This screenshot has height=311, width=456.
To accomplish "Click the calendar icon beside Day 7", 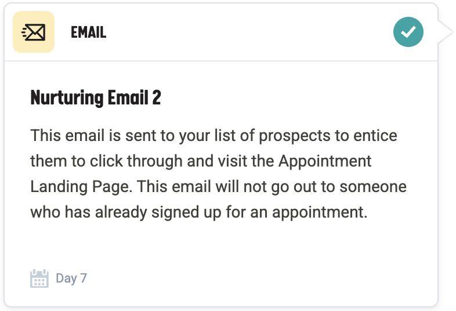I will (39, 279).
